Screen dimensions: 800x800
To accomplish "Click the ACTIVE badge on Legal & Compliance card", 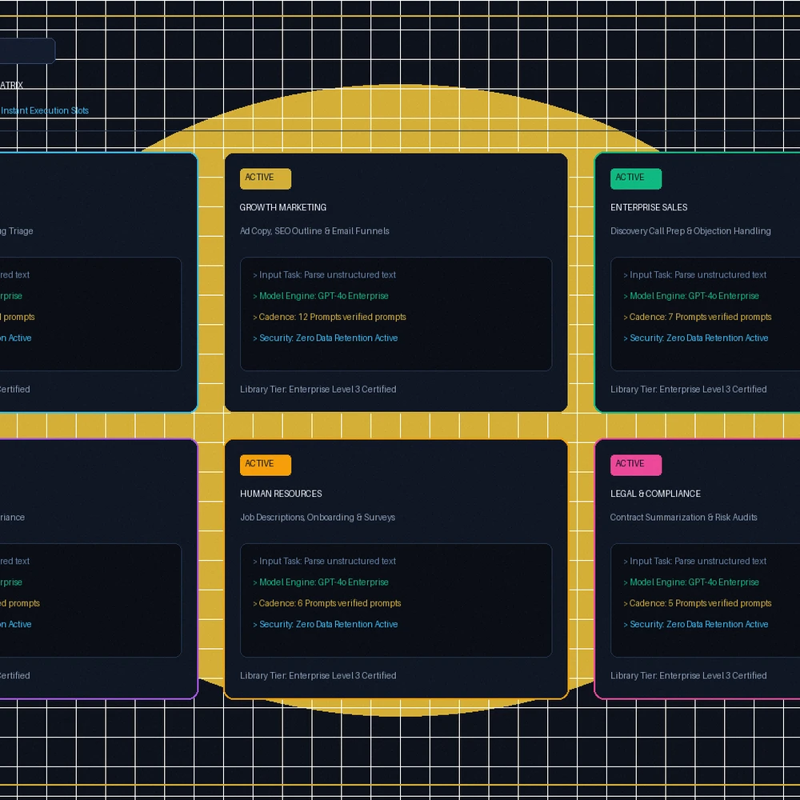I will pos(636,465).
